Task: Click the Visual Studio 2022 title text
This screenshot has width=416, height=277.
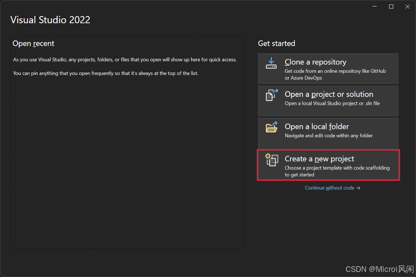Action: 50,20
